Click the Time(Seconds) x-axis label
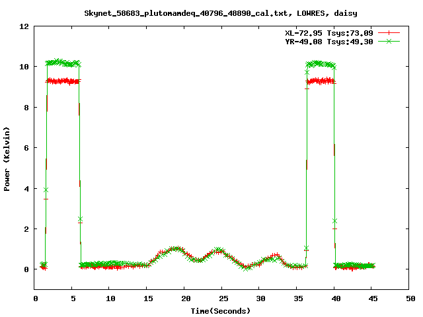The width and height of the screenshot is (423, 317). tap(221, 311)
